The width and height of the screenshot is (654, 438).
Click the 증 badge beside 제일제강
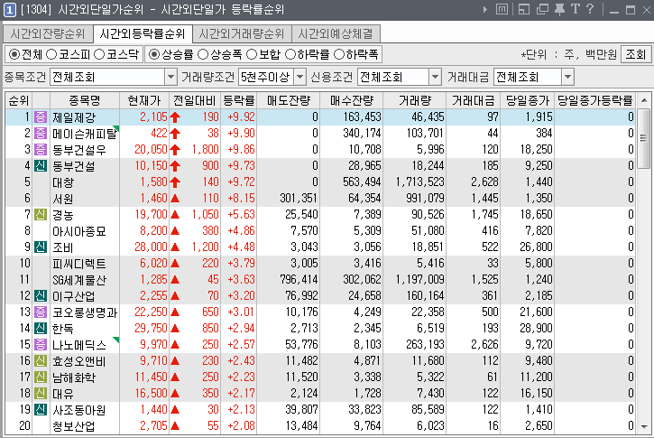(x=40, y=116)
